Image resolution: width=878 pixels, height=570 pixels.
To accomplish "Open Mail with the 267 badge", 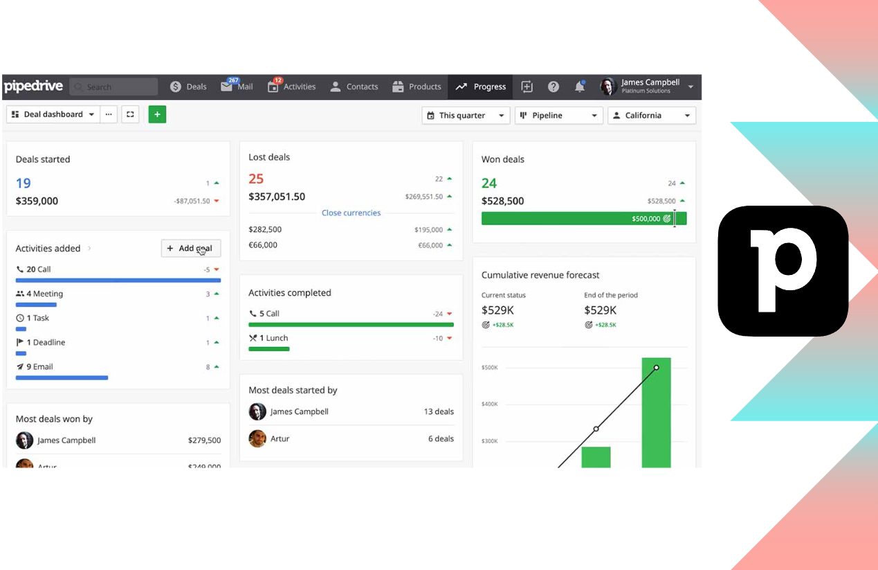I will (x=237, y=86).
